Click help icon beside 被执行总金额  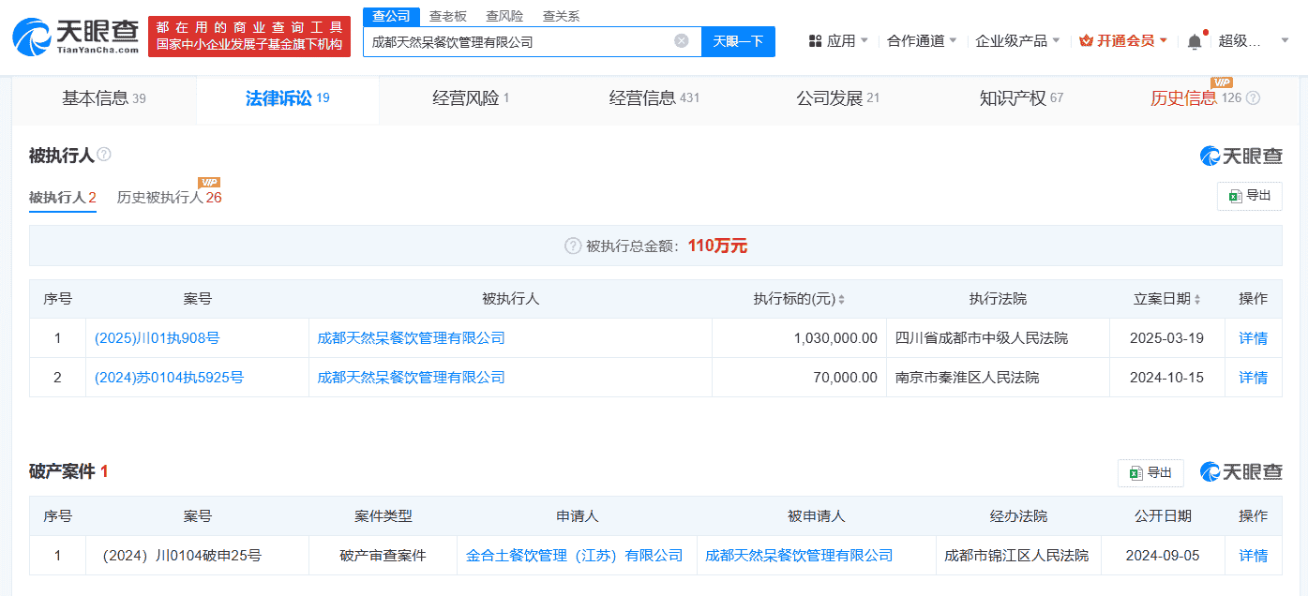pos(573,246)
